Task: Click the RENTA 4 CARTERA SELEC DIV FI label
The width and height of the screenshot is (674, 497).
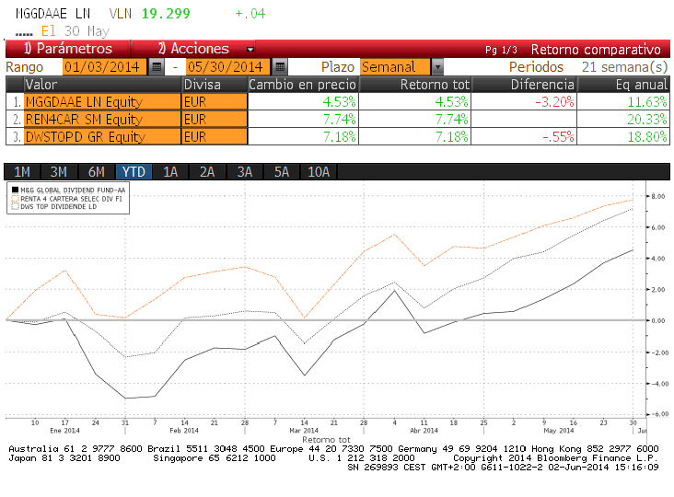Action: [71, 199]
